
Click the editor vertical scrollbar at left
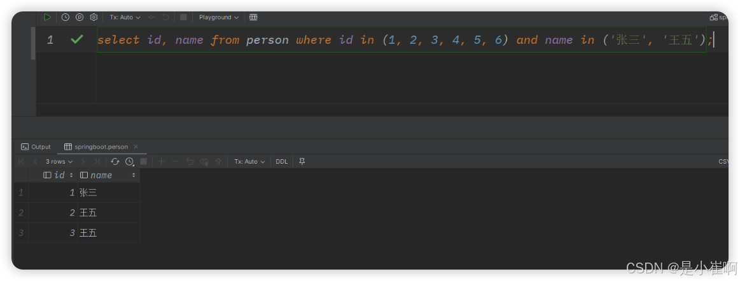33,43
